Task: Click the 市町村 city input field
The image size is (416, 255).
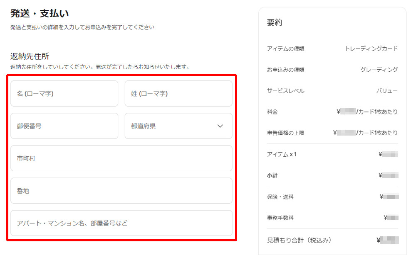Action: pyautogui.click(x=121, y=158)
